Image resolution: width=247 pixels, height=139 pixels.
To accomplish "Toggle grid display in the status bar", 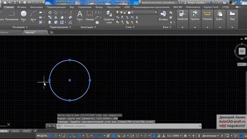I will coord(51,136).
